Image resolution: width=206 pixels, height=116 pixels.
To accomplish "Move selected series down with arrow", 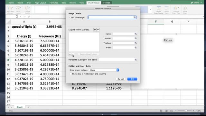I will (98, 30).
